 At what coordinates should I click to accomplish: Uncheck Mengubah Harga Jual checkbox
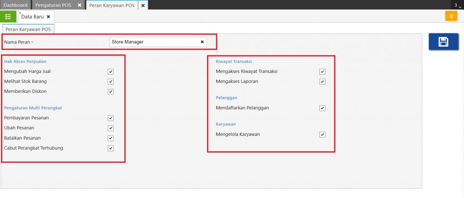(111, 72)
